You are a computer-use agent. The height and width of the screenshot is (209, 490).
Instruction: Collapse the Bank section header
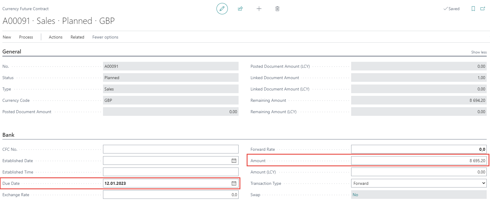pos(8,135)
